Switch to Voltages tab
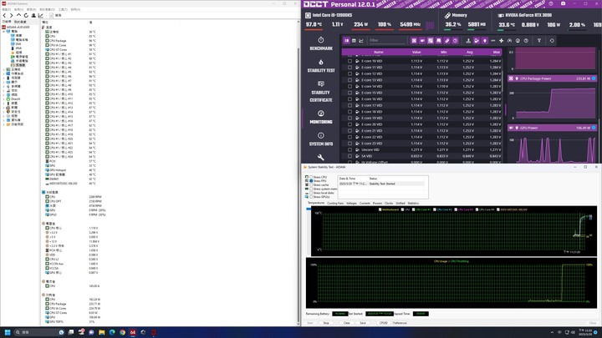Image resolution: width=602 pixels, height=338 pixels. (351, 203)
